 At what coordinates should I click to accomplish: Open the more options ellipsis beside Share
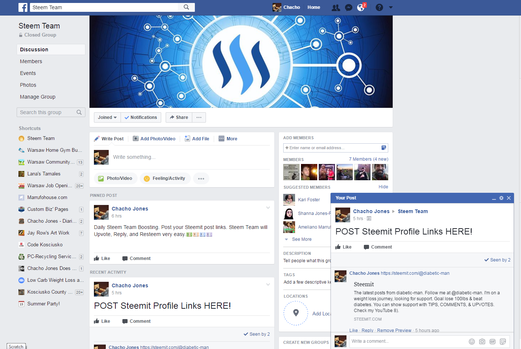[199, 117]
